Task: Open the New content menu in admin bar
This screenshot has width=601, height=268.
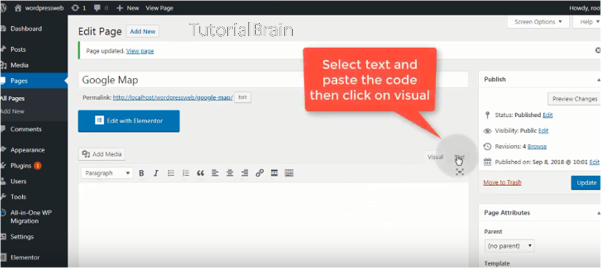Action: tap(128, 8)
